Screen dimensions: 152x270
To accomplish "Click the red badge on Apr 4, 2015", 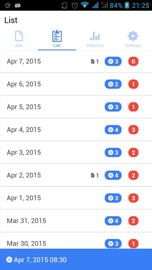I will [133, 130].
